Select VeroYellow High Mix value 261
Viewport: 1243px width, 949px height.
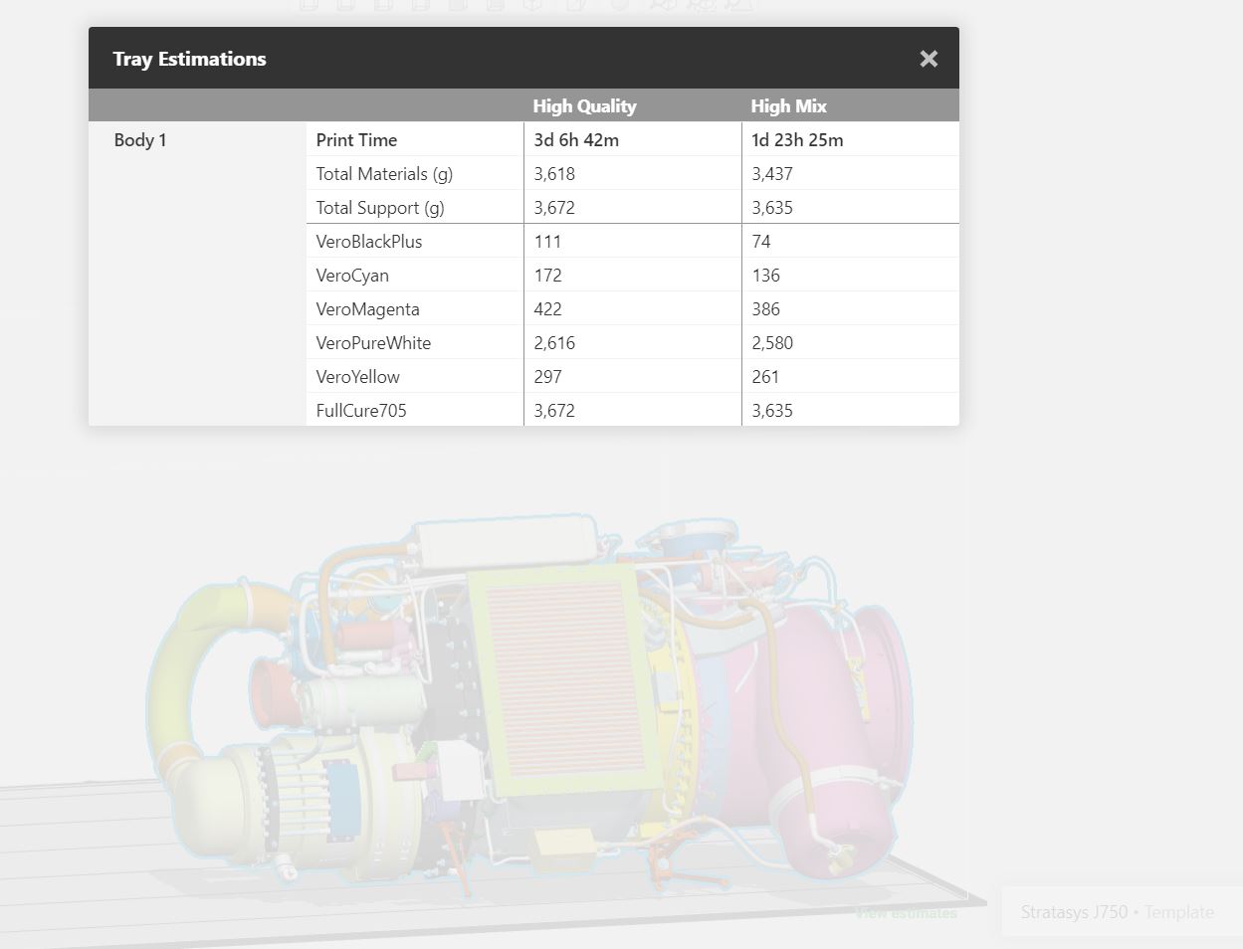point(765,377)
